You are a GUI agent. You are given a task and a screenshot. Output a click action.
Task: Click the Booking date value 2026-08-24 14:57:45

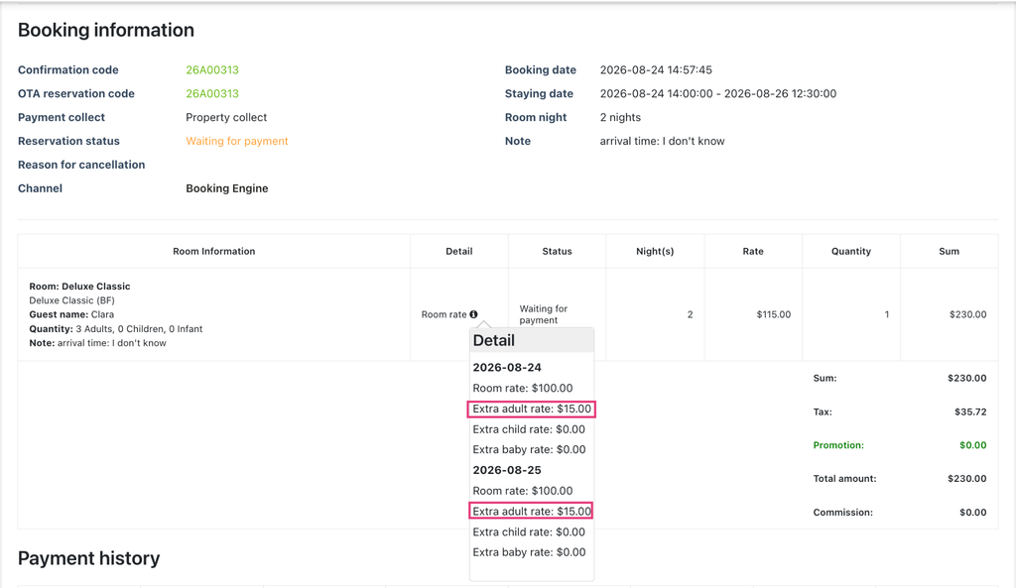pos(656,70)
